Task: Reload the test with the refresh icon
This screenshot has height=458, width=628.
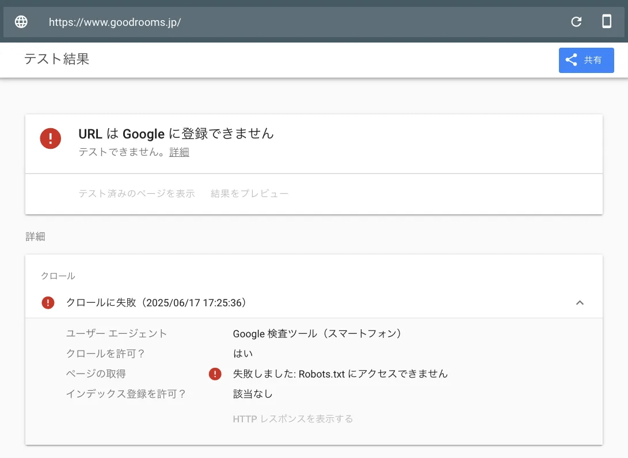Action: click(576, 22)
